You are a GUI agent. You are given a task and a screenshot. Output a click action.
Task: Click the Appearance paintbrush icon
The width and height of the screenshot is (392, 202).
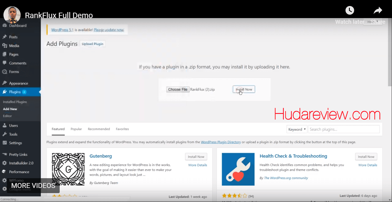point(4,83)
